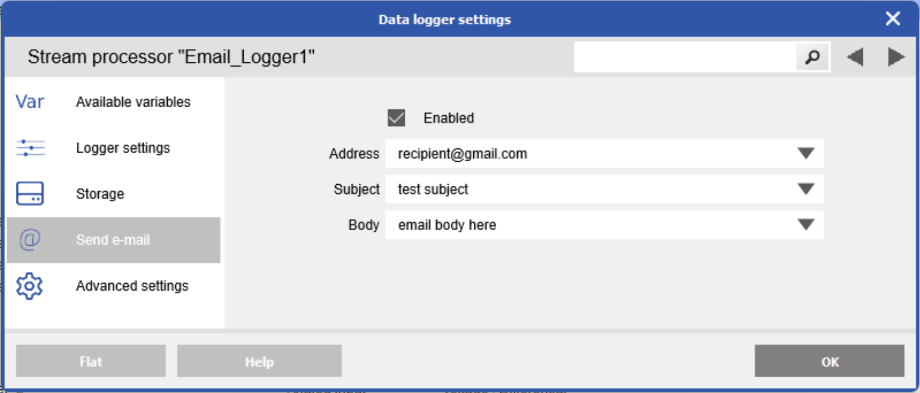The height and width of the screenshot is (393, 920).
Task: Click the Logger settings sliders icon
Action: [x=30, y=148]
